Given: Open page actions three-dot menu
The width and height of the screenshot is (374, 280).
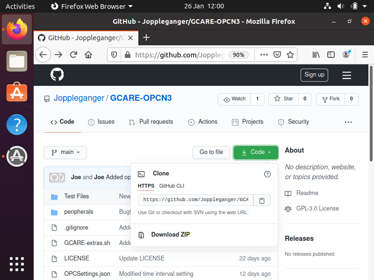Looking at the screenshot, I should (x=264, y=55).
